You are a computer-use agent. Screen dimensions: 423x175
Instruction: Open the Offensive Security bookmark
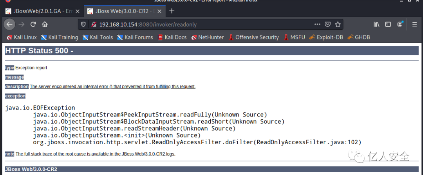tap(253, 37)
